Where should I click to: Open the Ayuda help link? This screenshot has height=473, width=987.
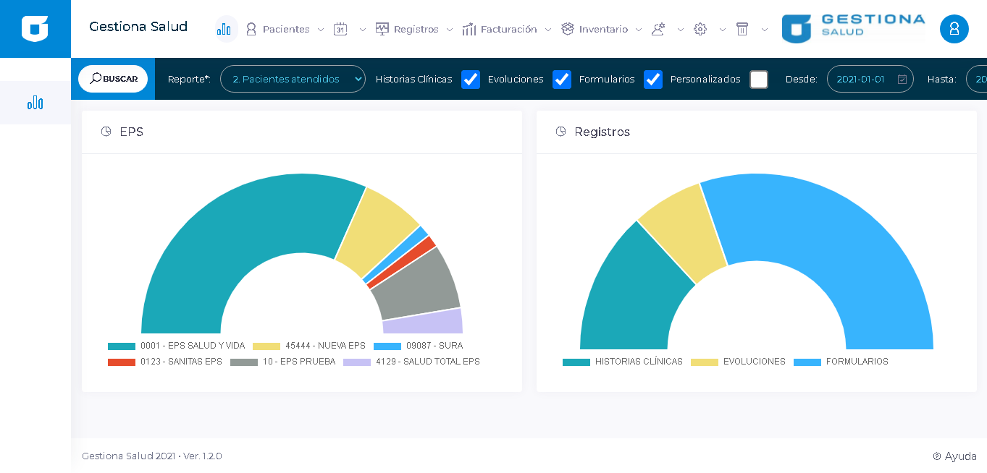(x=954, y=456)
